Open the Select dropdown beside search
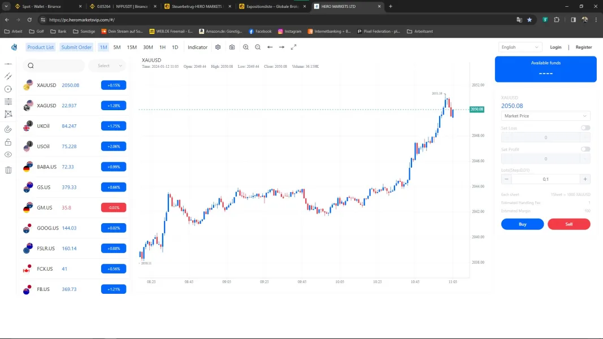The width and height of the screenshot is (603, 339). [x=110, y=66]
